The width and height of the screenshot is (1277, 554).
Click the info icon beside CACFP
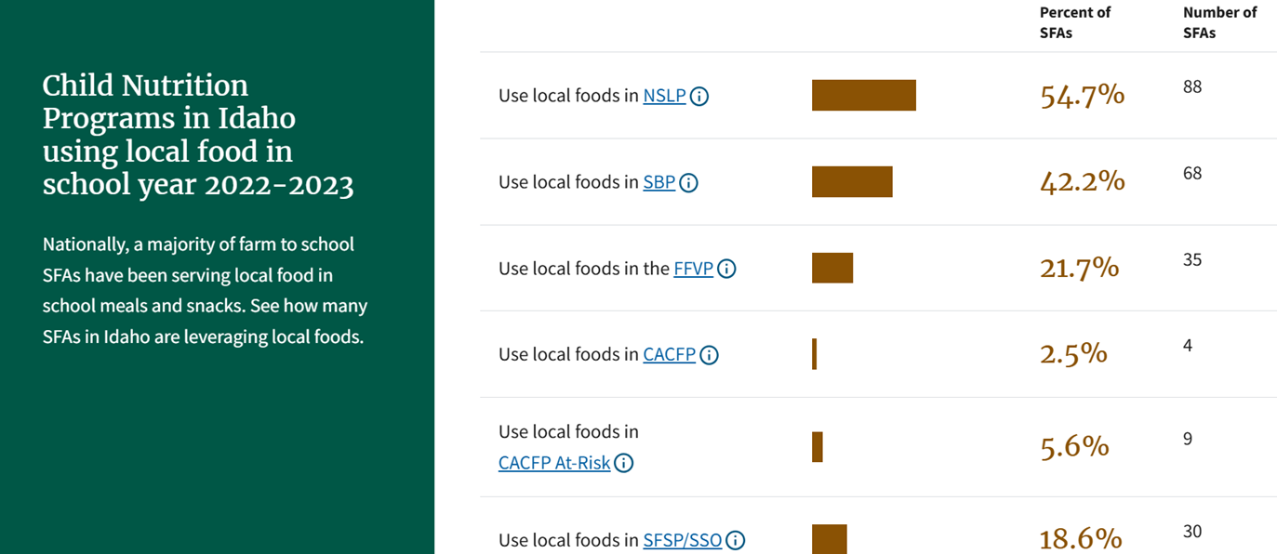[x=709, y=355]
